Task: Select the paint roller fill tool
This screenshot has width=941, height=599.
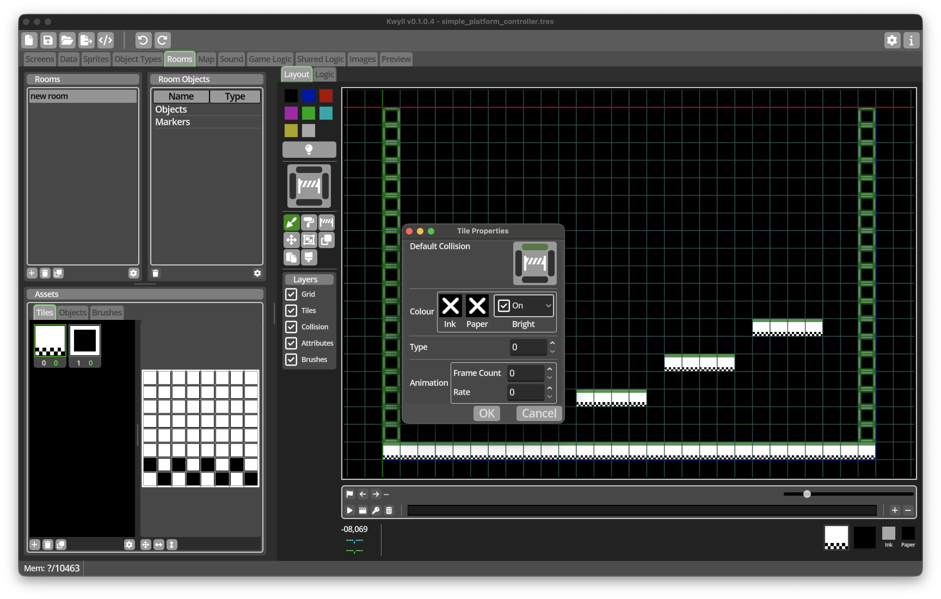Action: 309,223
